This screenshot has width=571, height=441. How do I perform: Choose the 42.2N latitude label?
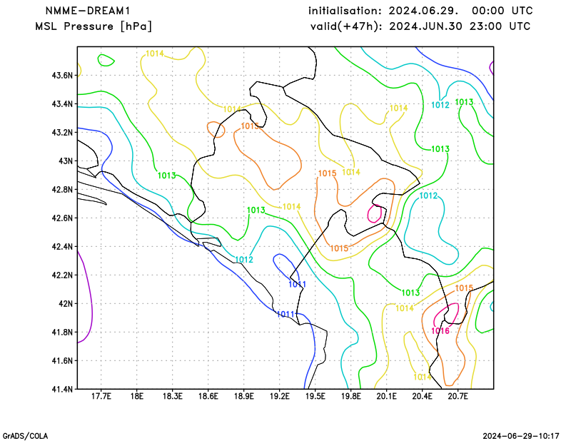coord(62,275)
